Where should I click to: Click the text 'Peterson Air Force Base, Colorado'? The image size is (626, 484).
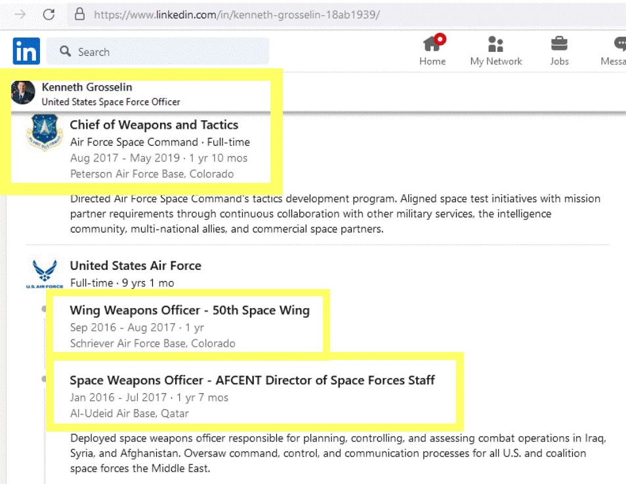tap(152, 174)
